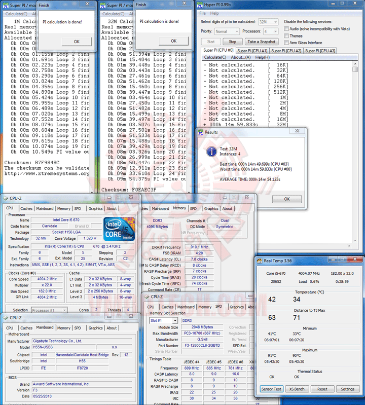This screenshot has width=365, height=405.
Task: Toggle the Themes checkbox
Action: point(286,35)
